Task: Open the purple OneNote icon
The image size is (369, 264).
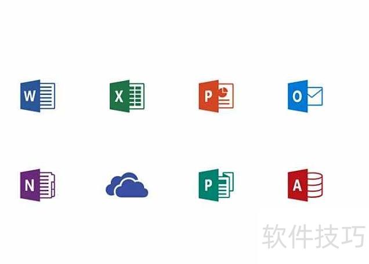Action: [x=38, y=185]
